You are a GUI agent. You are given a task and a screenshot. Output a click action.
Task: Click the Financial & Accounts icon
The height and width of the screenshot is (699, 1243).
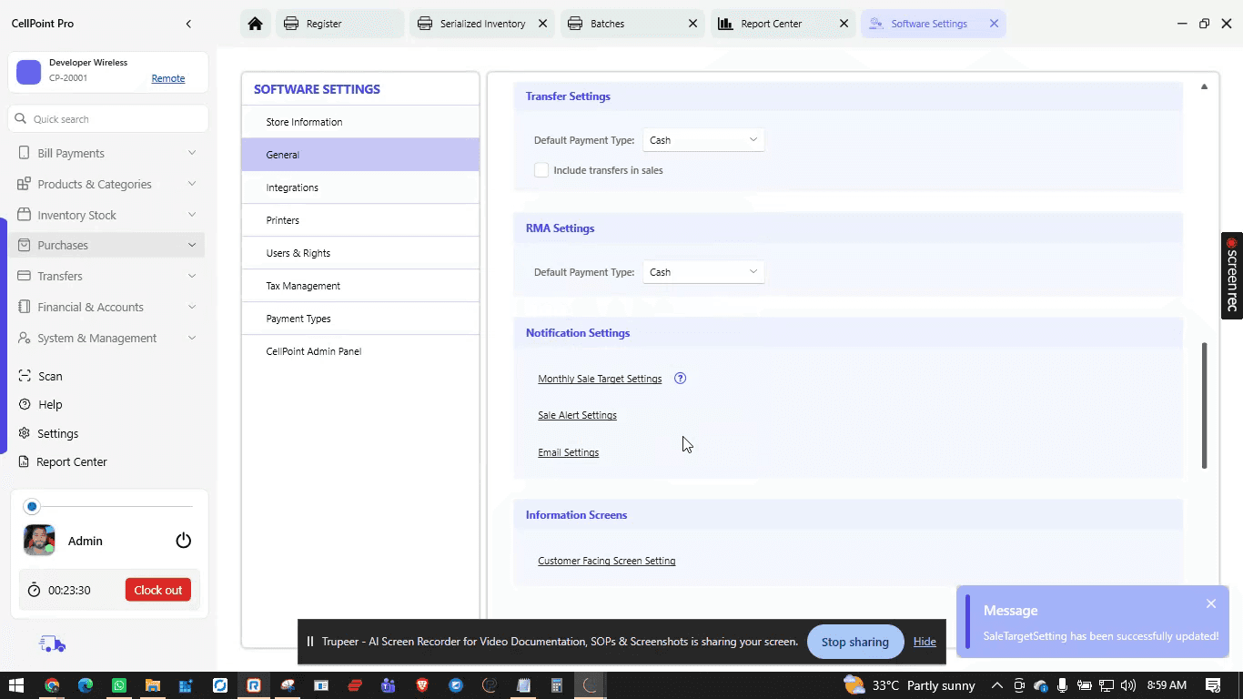[x=24, y=307]
